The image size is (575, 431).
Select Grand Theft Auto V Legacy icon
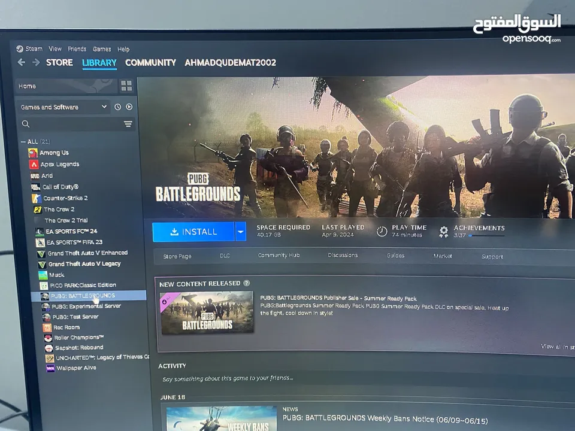(42, 264)
